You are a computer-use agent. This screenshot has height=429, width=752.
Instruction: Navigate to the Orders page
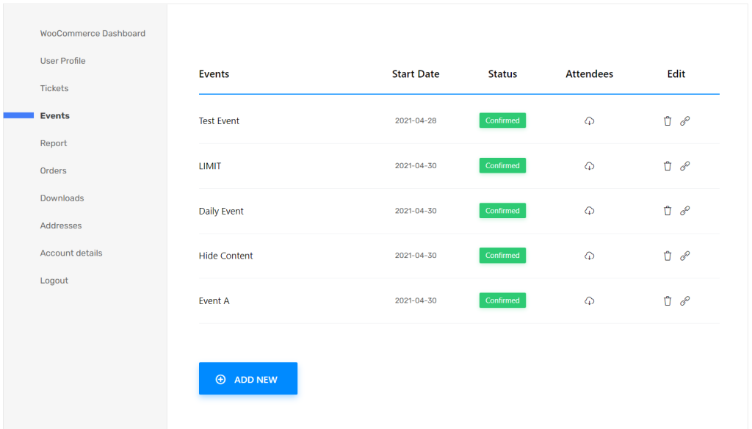coord(53,170)
